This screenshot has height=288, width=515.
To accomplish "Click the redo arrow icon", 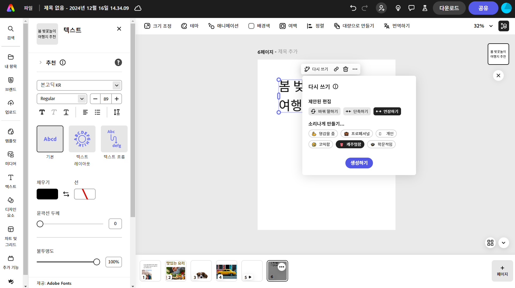I will [x=365, y=8].
